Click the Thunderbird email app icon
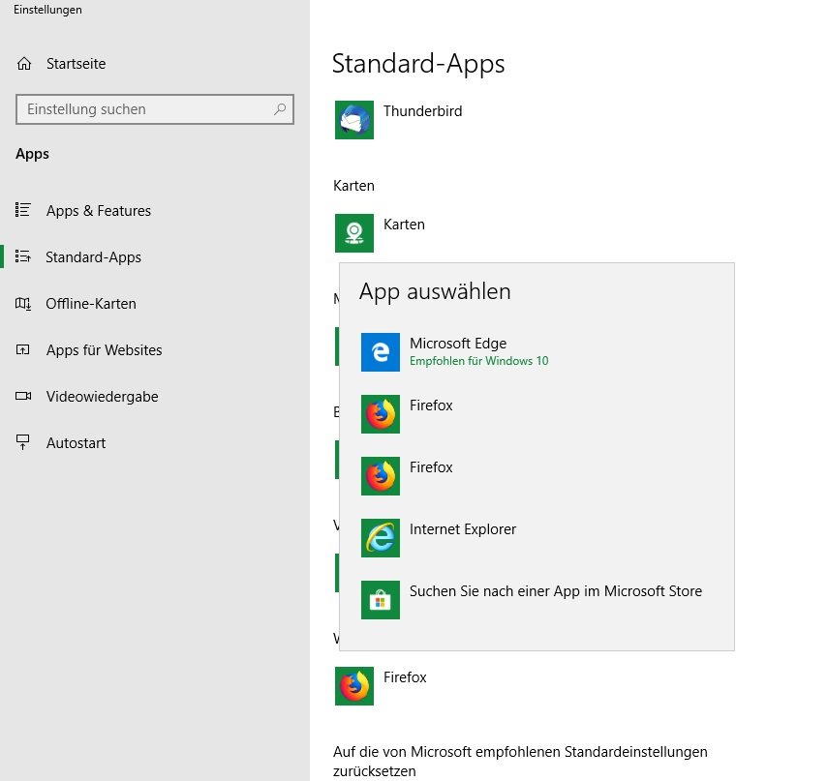 click(x=354, y=120)
